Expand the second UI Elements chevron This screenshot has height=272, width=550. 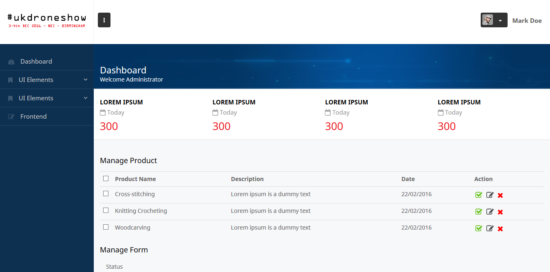[x=86, y=98]
